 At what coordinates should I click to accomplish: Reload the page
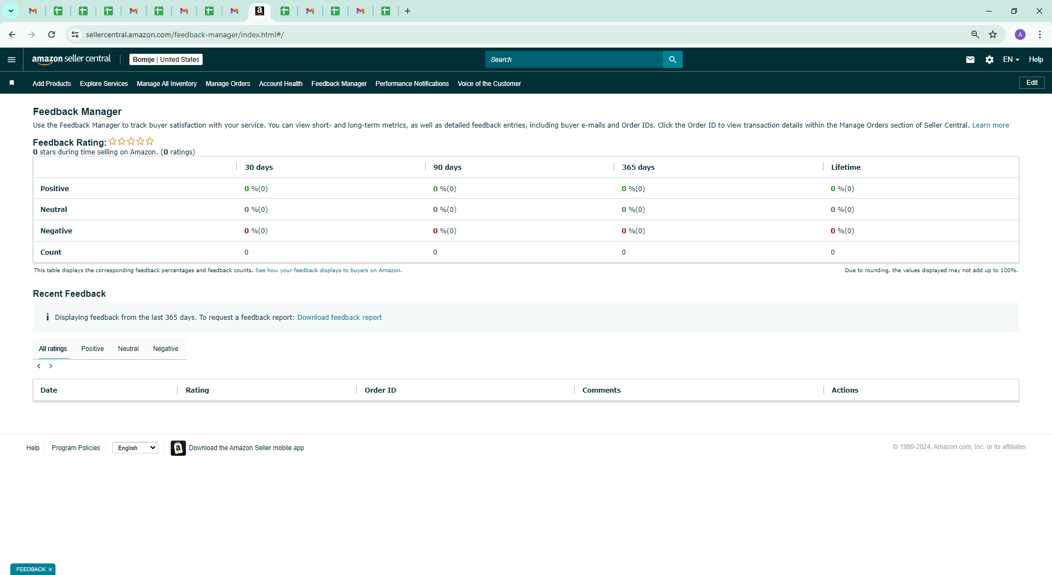click(x=52, y=34)
